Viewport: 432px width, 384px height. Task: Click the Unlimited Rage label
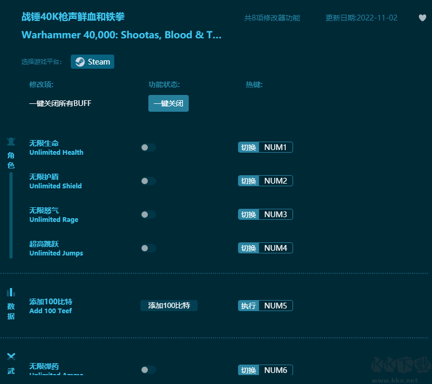pos(53,220)
